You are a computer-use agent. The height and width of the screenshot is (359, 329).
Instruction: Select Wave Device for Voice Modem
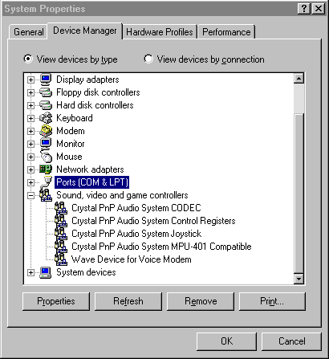click(132, 259)
